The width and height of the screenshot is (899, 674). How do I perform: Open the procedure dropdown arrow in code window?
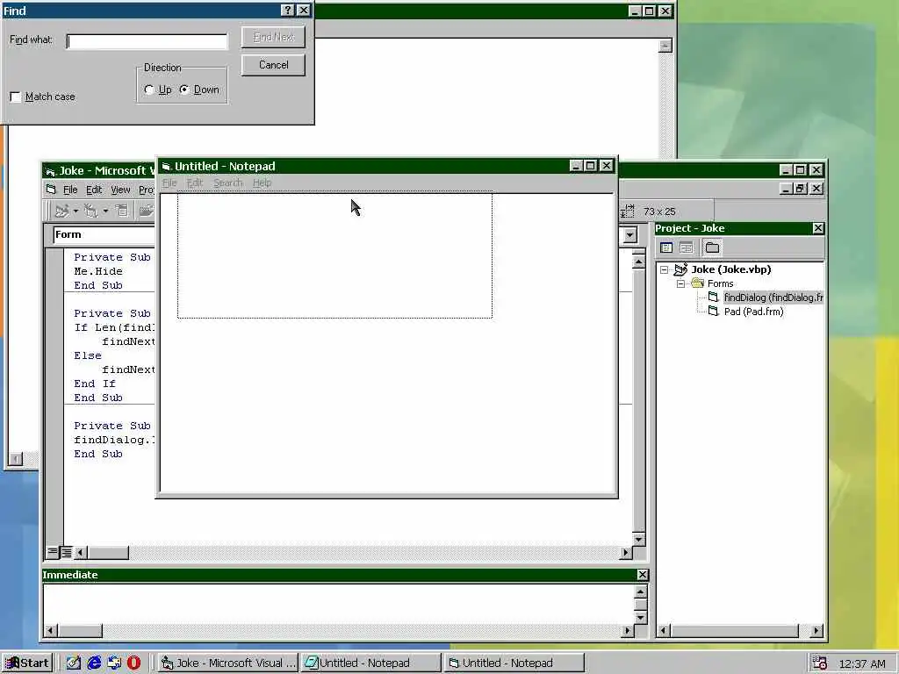click(x=630, y=235)
